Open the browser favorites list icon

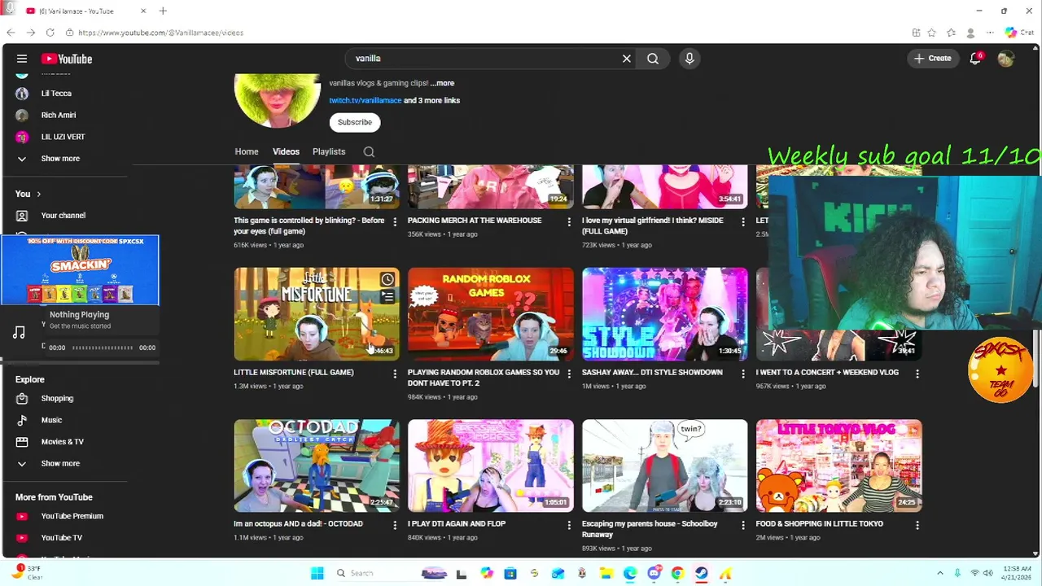[952, 33]
